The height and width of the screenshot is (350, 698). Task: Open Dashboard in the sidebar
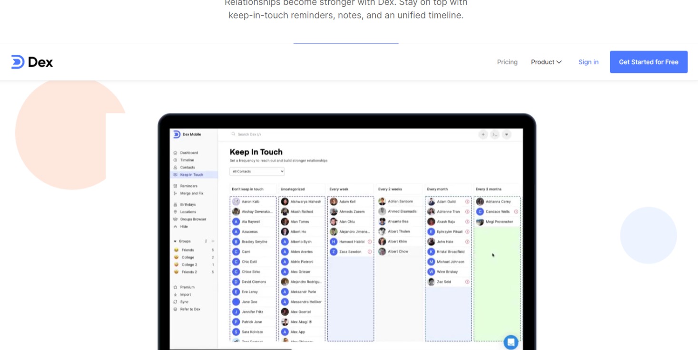click(x=189, y=153)
